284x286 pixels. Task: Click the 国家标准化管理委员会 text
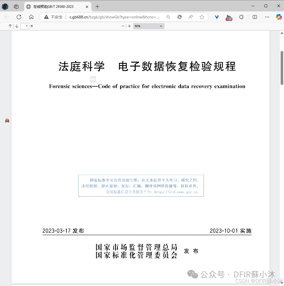click(137, 255)
